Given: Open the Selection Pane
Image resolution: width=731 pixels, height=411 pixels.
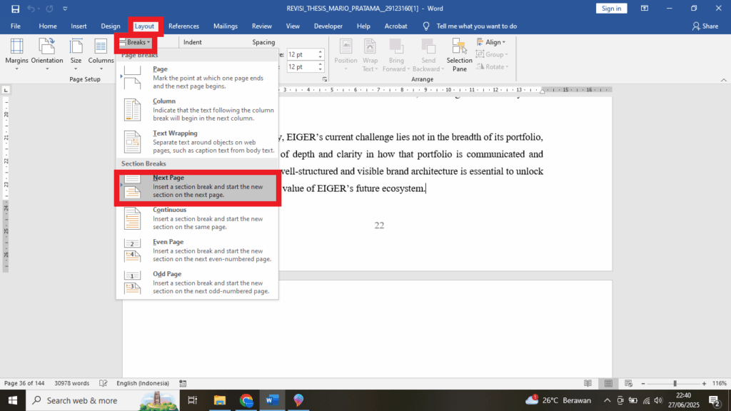Looking at the screenshot, I should click(x=459, y=54).
